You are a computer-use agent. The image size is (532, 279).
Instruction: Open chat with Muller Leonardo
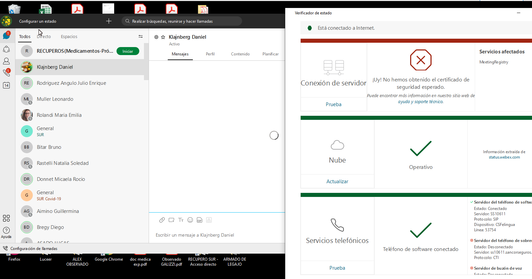point(80,99)
